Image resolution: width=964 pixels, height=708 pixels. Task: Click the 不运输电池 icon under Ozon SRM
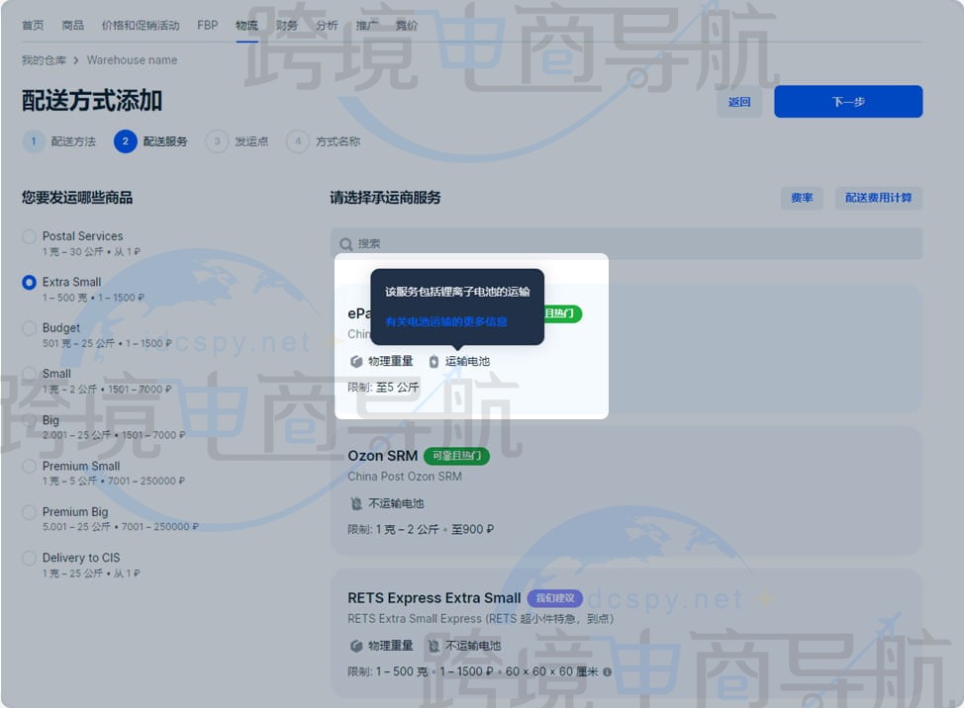(x=356, y=502)
